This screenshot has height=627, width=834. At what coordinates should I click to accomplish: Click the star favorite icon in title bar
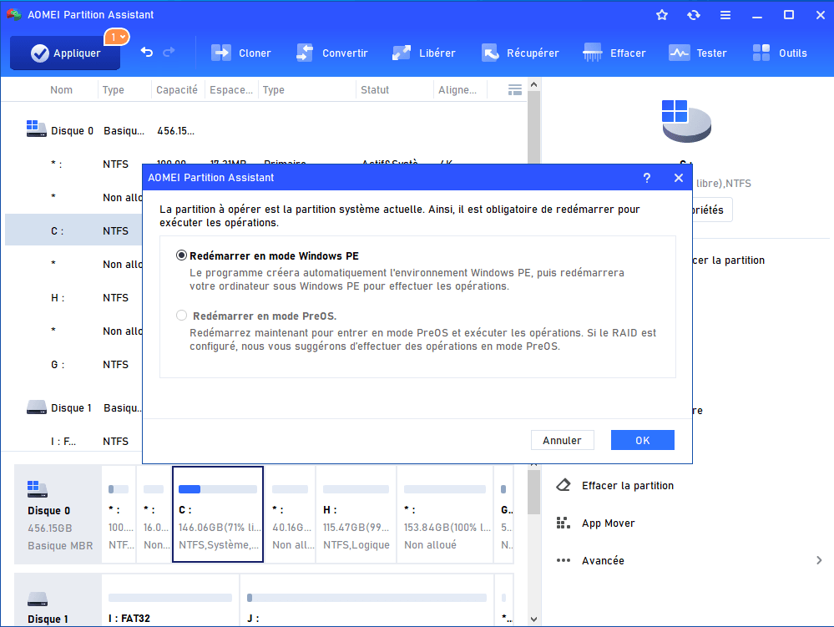(662, 15)
